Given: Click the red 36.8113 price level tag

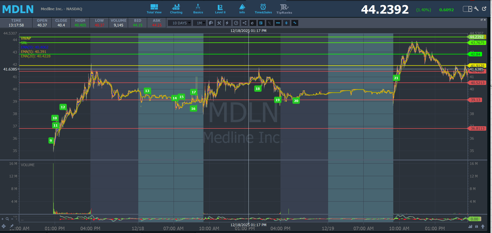Looking at the screenshot, I should click(477, 128).
